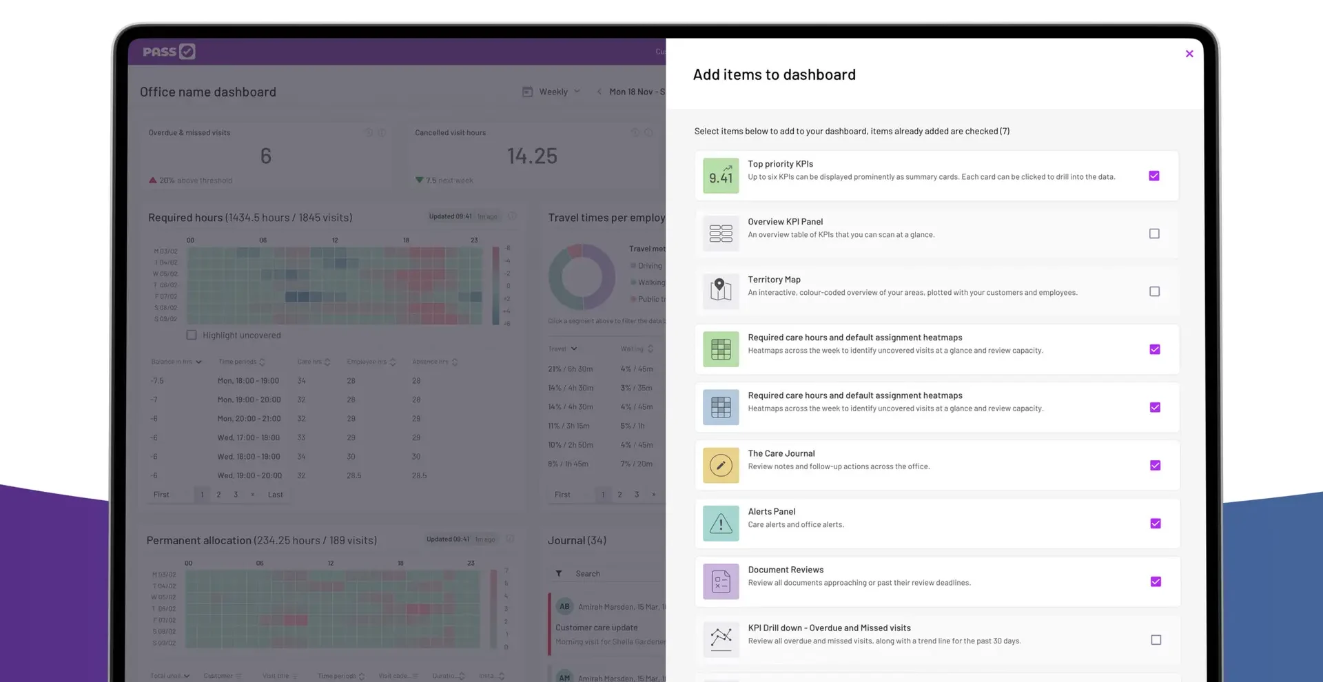The height and width of the screenshot is (682, 1323).
Task: Click the PASS logo in header
Action: pos(169,52)
